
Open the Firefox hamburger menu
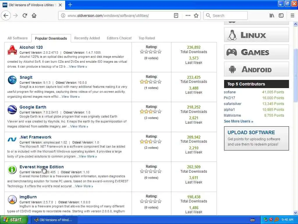coord(292,15)
